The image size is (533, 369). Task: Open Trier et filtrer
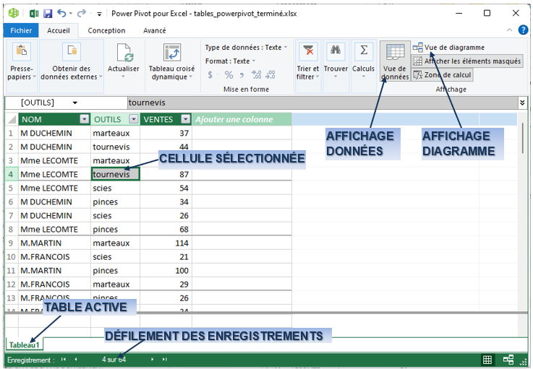click(308, 66)
